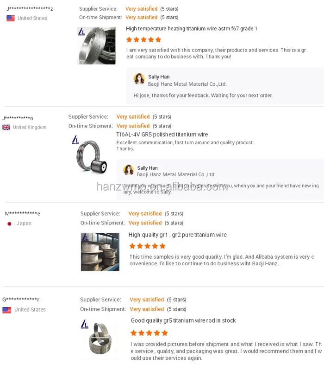Open 'Good quality gr5 titanium wire rod in stock' link
Viewport: 324px width, 371px height.
click(x=183, y=320)
